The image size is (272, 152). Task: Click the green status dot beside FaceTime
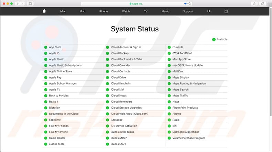46,120
